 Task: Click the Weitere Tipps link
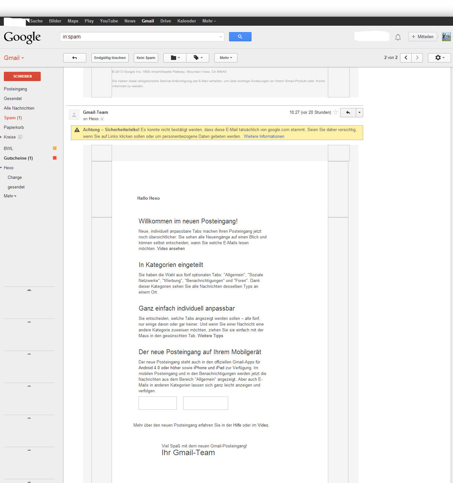(x=210, y=336)
